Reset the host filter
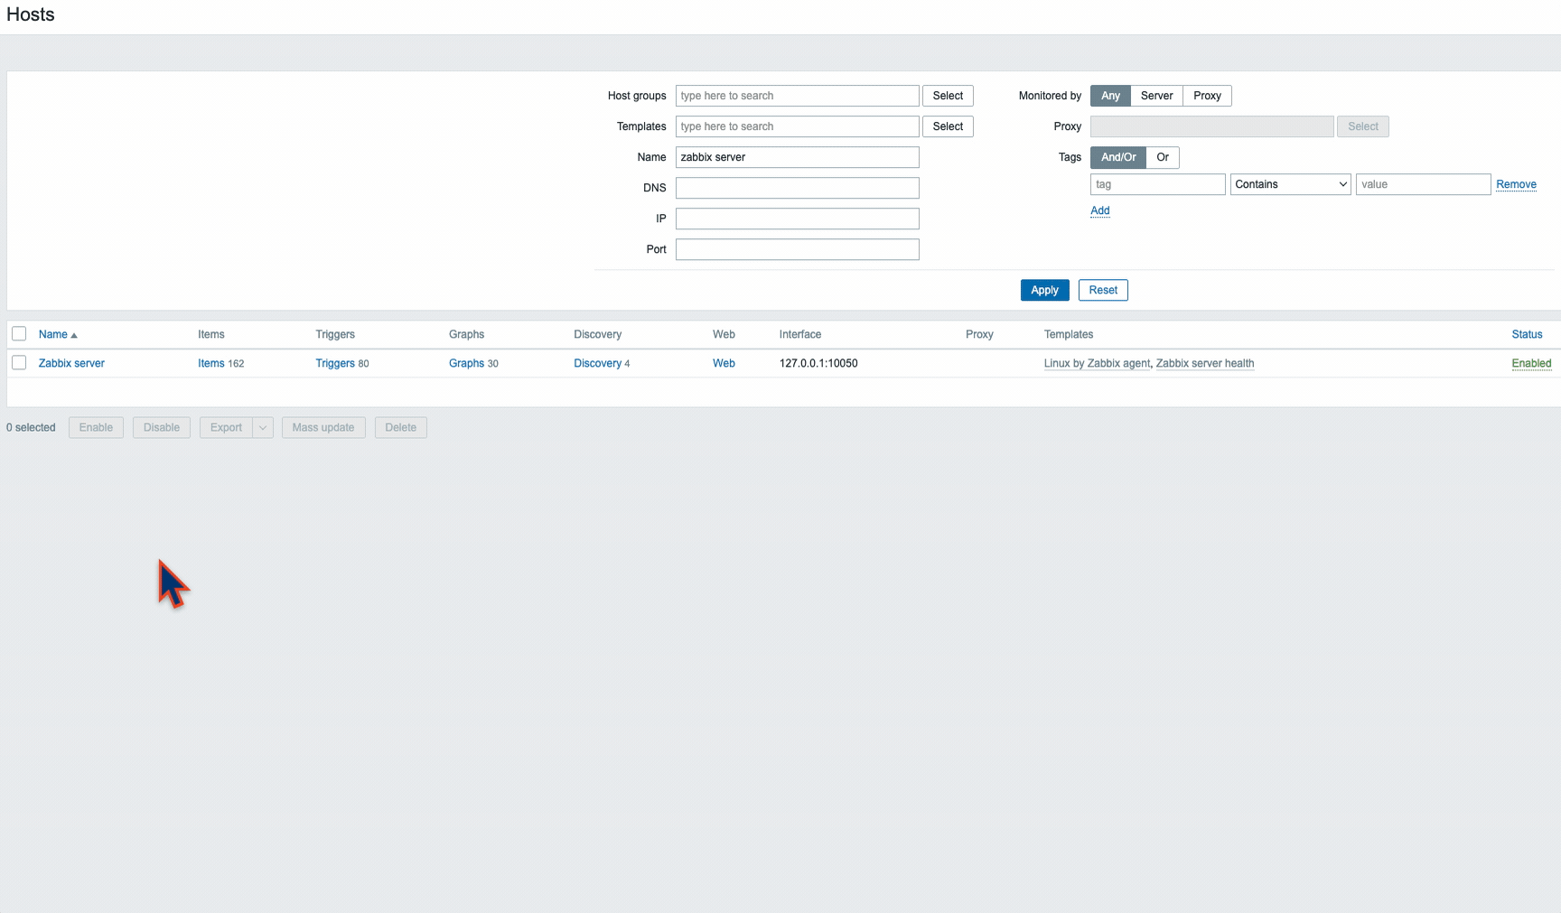The image size is (1561, 913). tap(1103, 290)
